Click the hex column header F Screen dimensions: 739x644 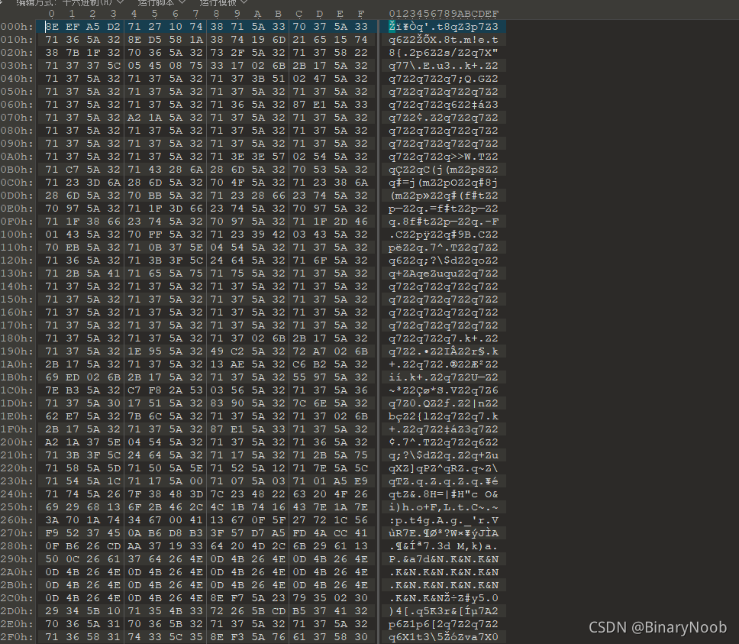click(361, 14)
